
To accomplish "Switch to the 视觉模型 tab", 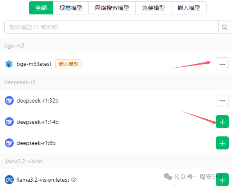I will click(x=71, y=8).
